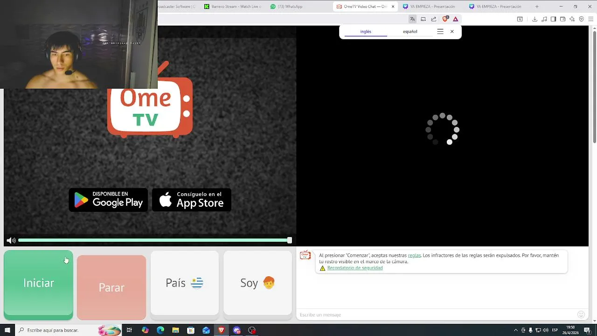
Task: Click the translate page icon in address bar
Action: tap(412, 19)
